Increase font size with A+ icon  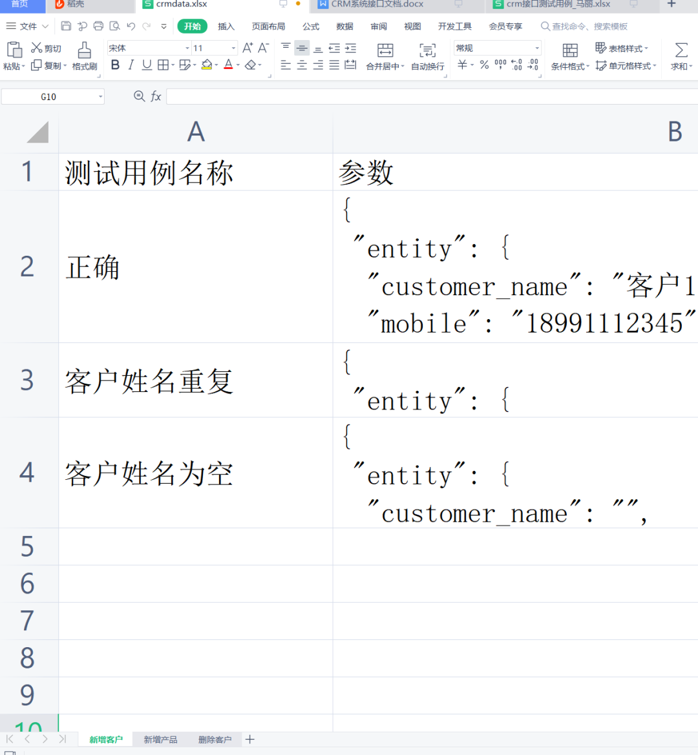248,48
